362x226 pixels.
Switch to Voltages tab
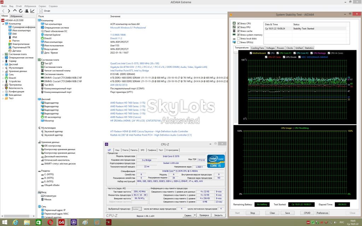coord(270,48)
